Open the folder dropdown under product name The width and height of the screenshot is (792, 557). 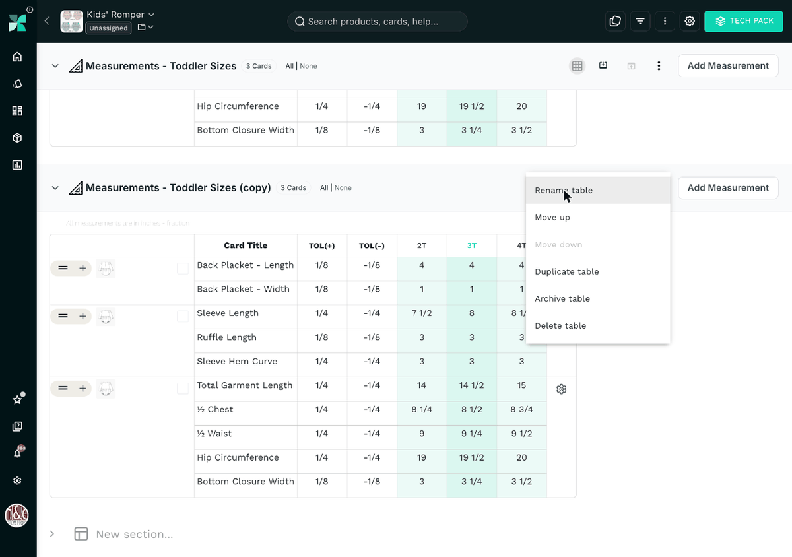pos(145,28)
